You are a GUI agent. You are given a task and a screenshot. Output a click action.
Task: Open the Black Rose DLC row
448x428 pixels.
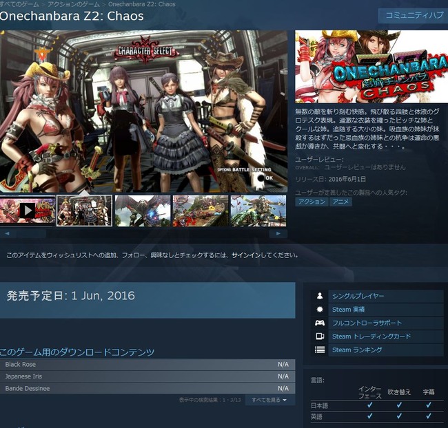tap(147, 365)
